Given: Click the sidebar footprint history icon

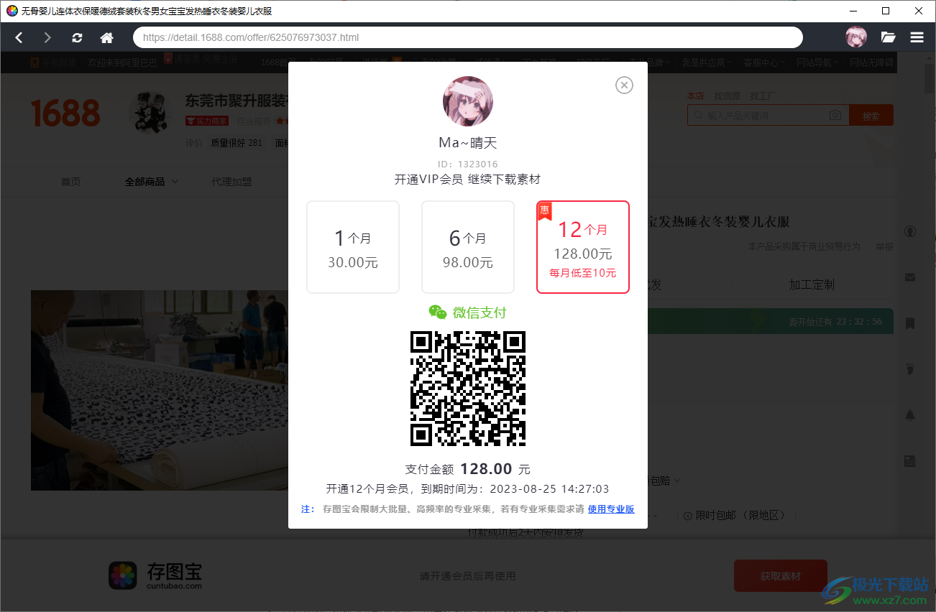Looking at the screenshot, I should coord(910,369).
